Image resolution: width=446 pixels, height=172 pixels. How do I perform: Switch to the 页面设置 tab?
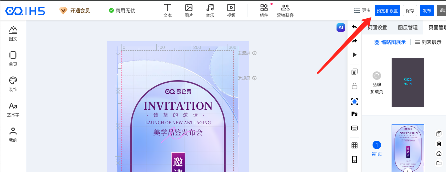coord(377,27)
